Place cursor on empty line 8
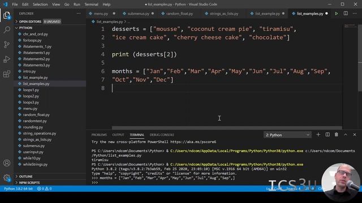The width and height of the screenshot is (362, 203). [226, 88]
